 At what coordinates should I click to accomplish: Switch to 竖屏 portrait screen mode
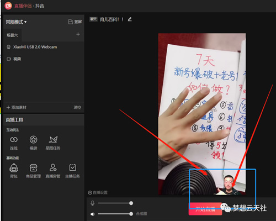pyautogui.click(x=75, y=22)
